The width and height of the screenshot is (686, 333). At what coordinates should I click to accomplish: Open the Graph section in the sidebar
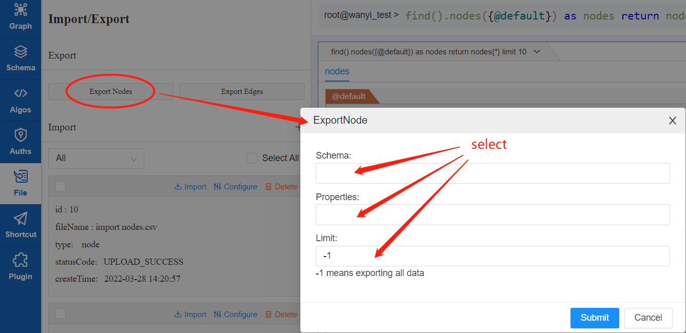(21, 17)
